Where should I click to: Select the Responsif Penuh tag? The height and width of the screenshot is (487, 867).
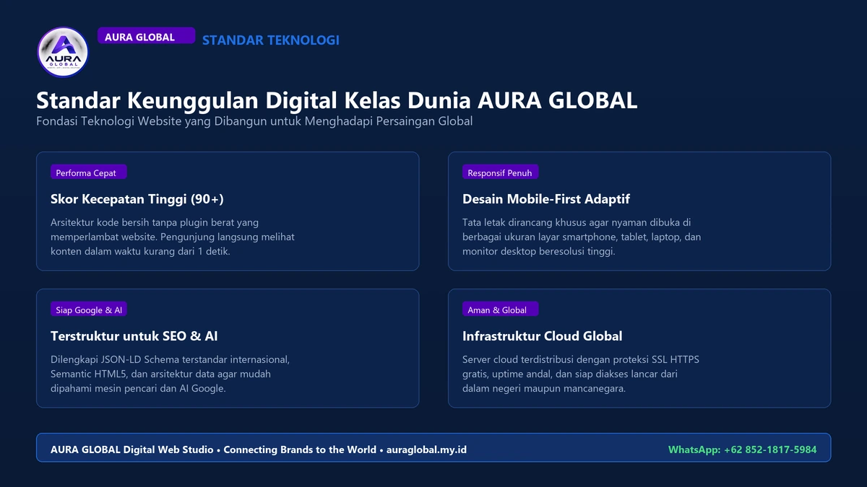click(500, 172)
